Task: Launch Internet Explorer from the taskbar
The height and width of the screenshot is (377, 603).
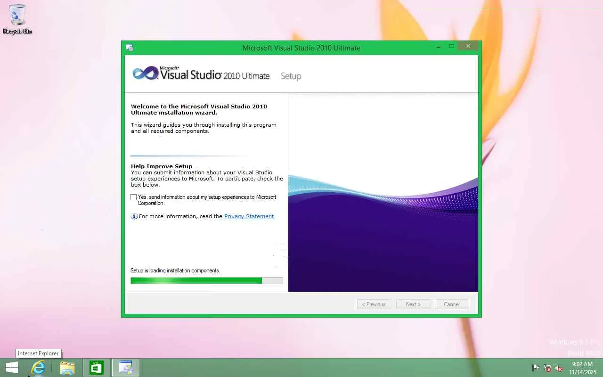Action: pos(38,368)
